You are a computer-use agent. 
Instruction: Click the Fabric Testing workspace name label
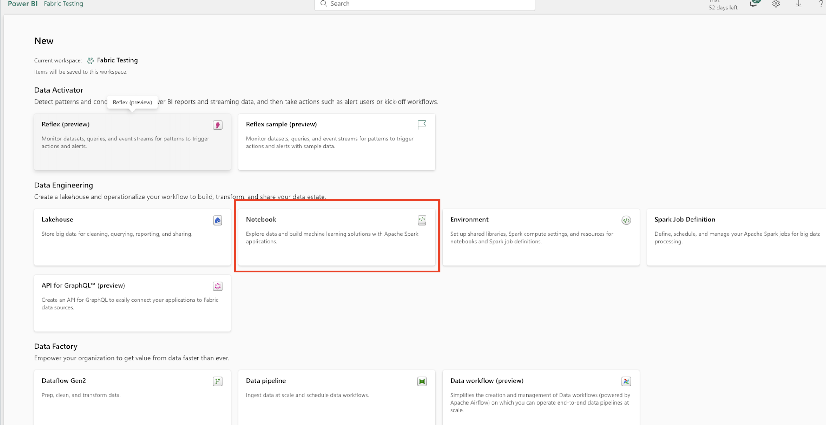pyautogui.click(x=117, y=60)
